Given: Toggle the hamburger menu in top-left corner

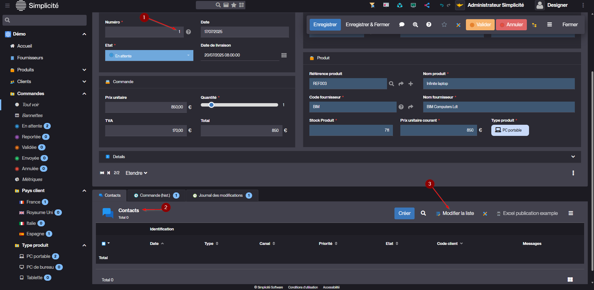Looking at the screenshot, I should (x=7, y=6).
